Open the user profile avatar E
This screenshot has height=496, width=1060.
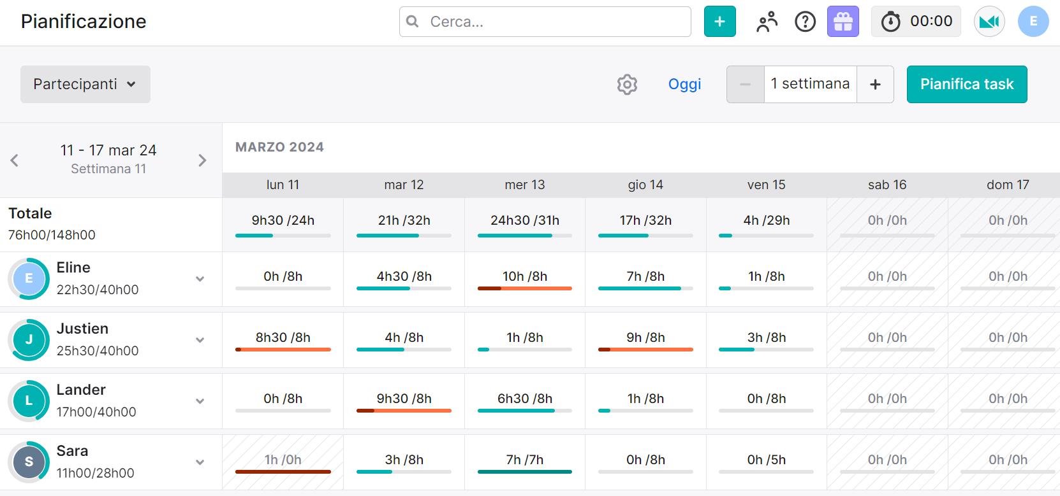pos(1033,22)
